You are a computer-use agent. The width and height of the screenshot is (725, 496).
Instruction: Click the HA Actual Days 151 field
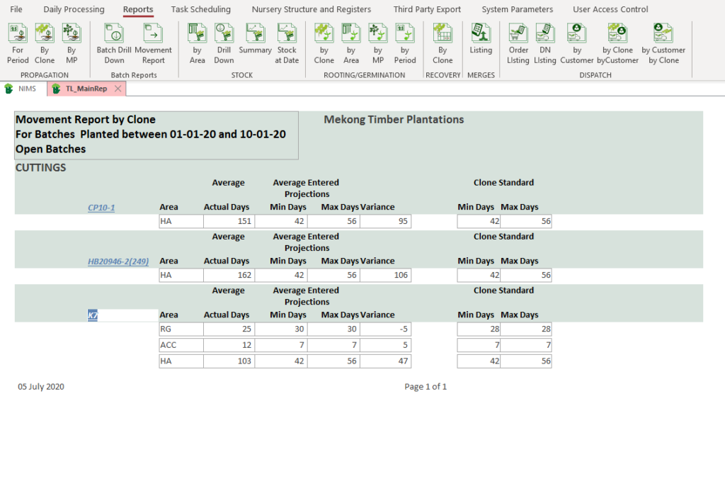pos(228,221)
